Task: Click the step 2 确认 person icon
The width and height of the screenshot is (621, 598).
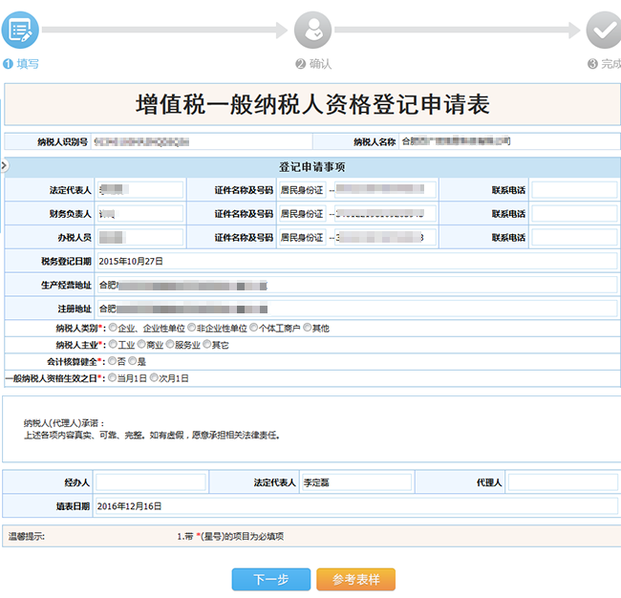Action: (312, 31)
